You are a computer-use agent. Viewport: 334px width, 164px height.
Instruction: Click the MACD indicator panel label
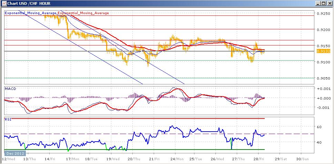pos(10,89)
